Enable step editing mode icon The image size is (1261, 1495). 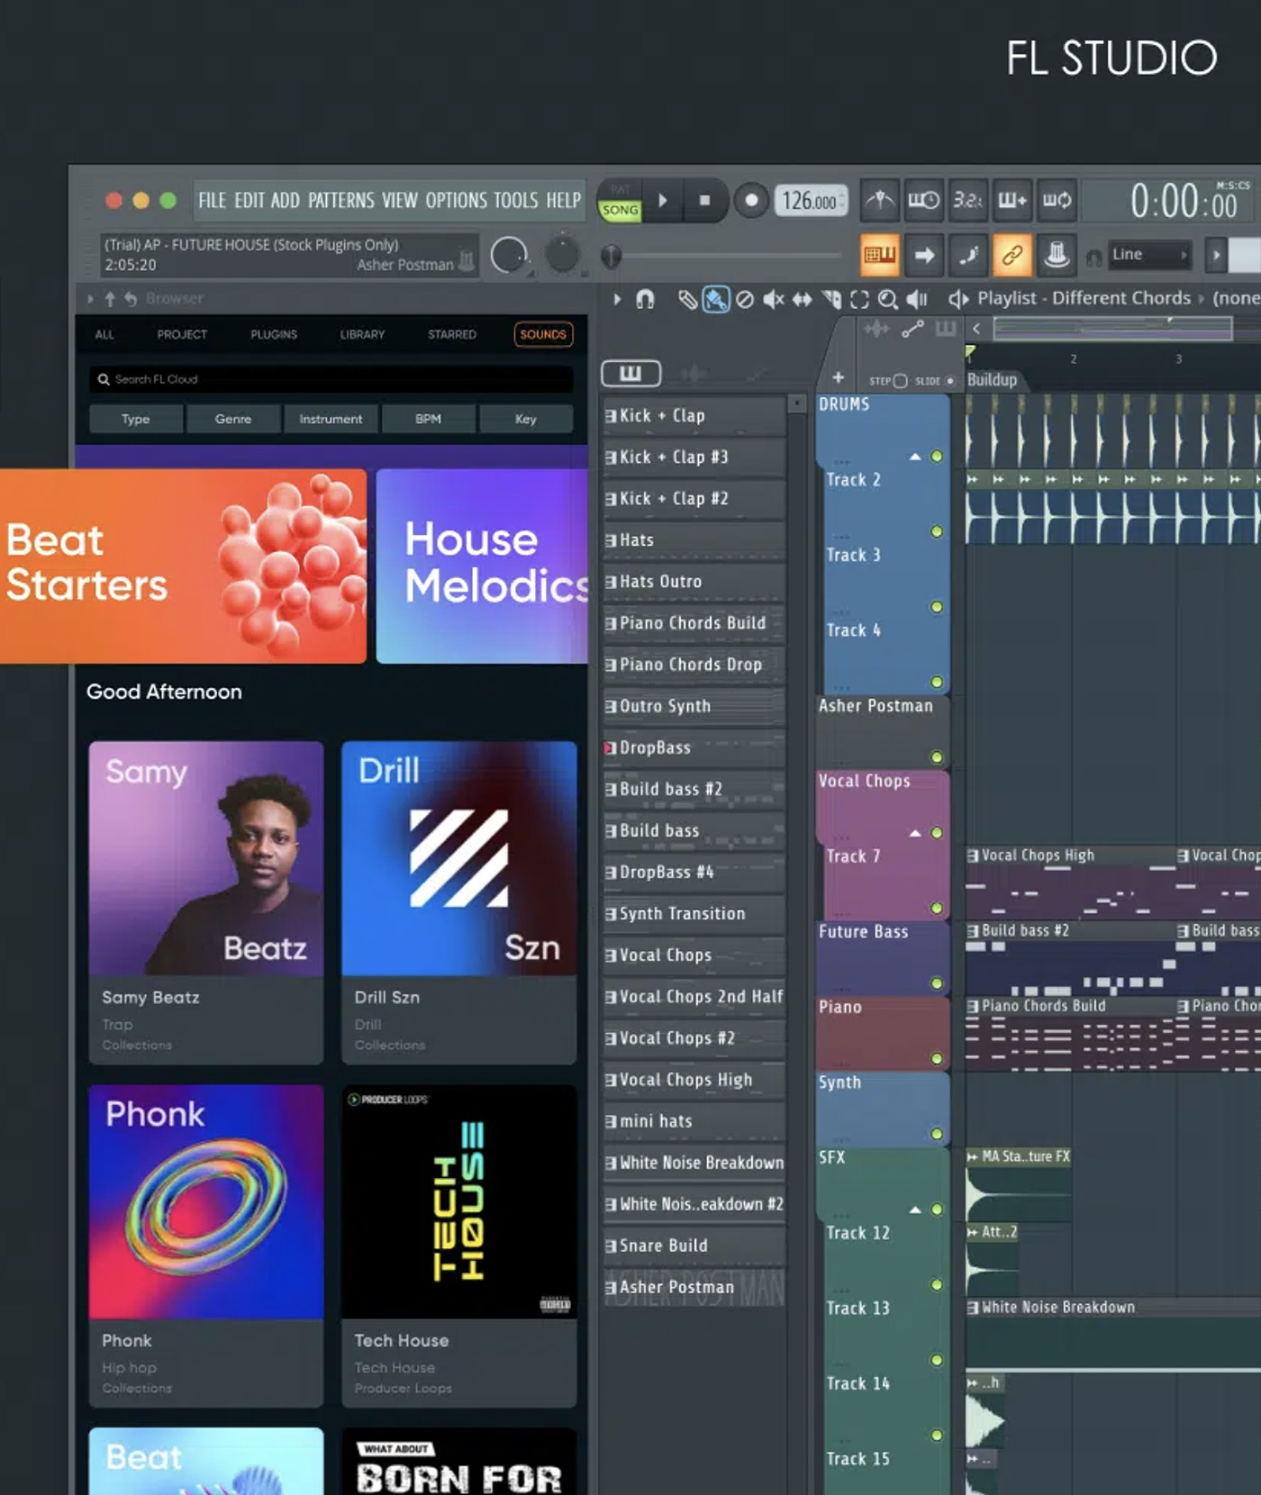(968, 255)
